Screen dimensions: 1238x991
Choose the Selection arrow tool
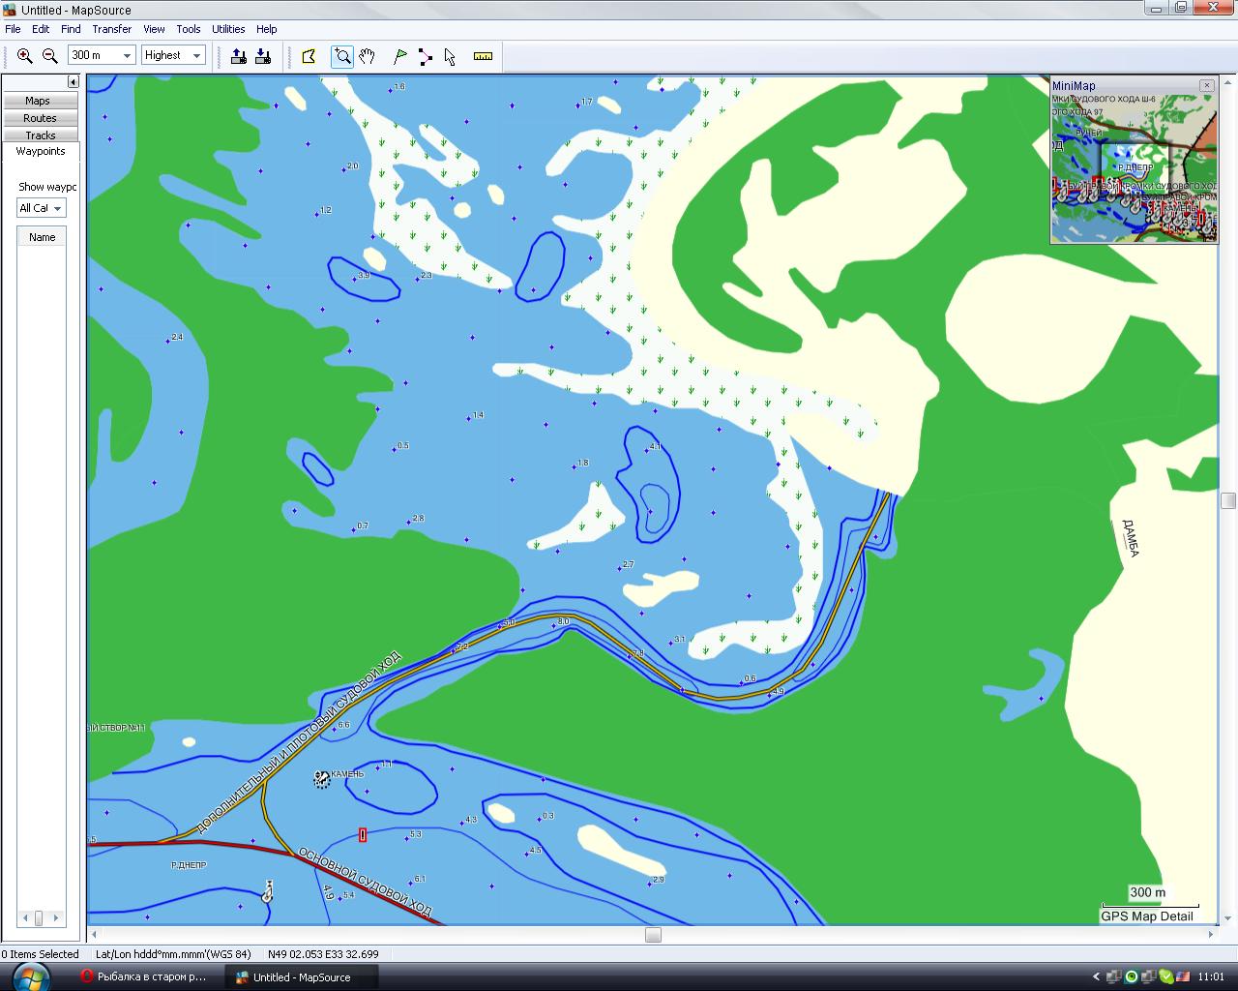click(450, 56)
